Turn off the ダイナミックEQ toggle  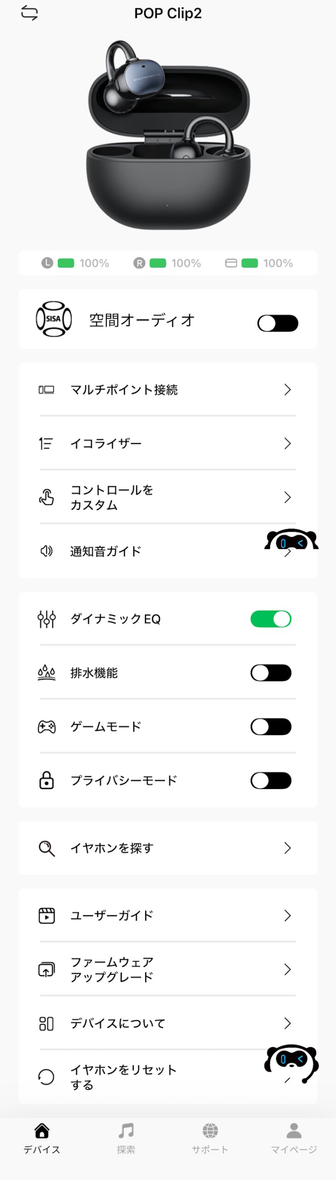pos(271,619)
